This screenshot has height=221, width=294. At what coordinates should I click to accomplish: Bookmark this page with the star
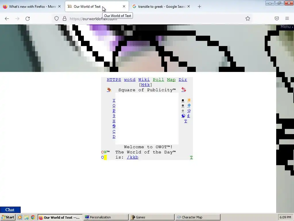point(248,18)
